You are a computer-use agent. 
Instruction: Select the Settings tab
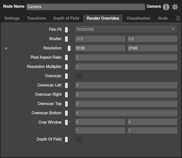[x=12, y=18]
